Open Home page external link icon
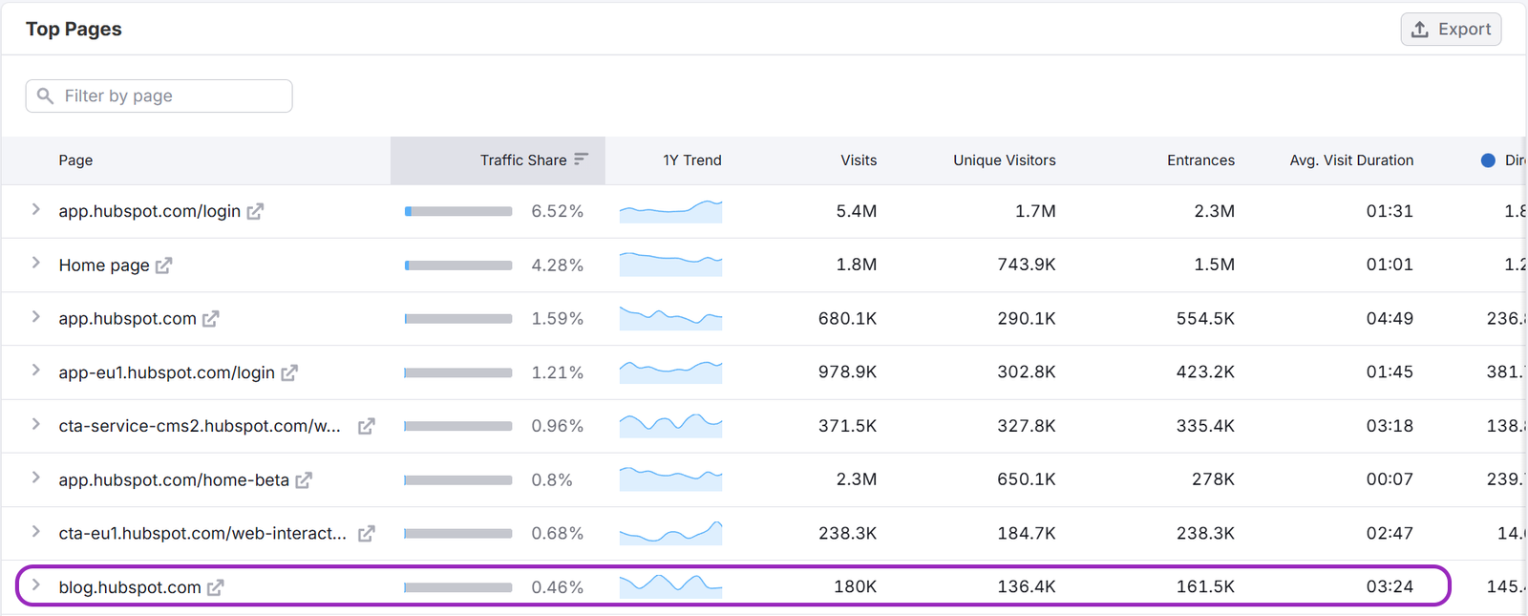 [163, 266]
